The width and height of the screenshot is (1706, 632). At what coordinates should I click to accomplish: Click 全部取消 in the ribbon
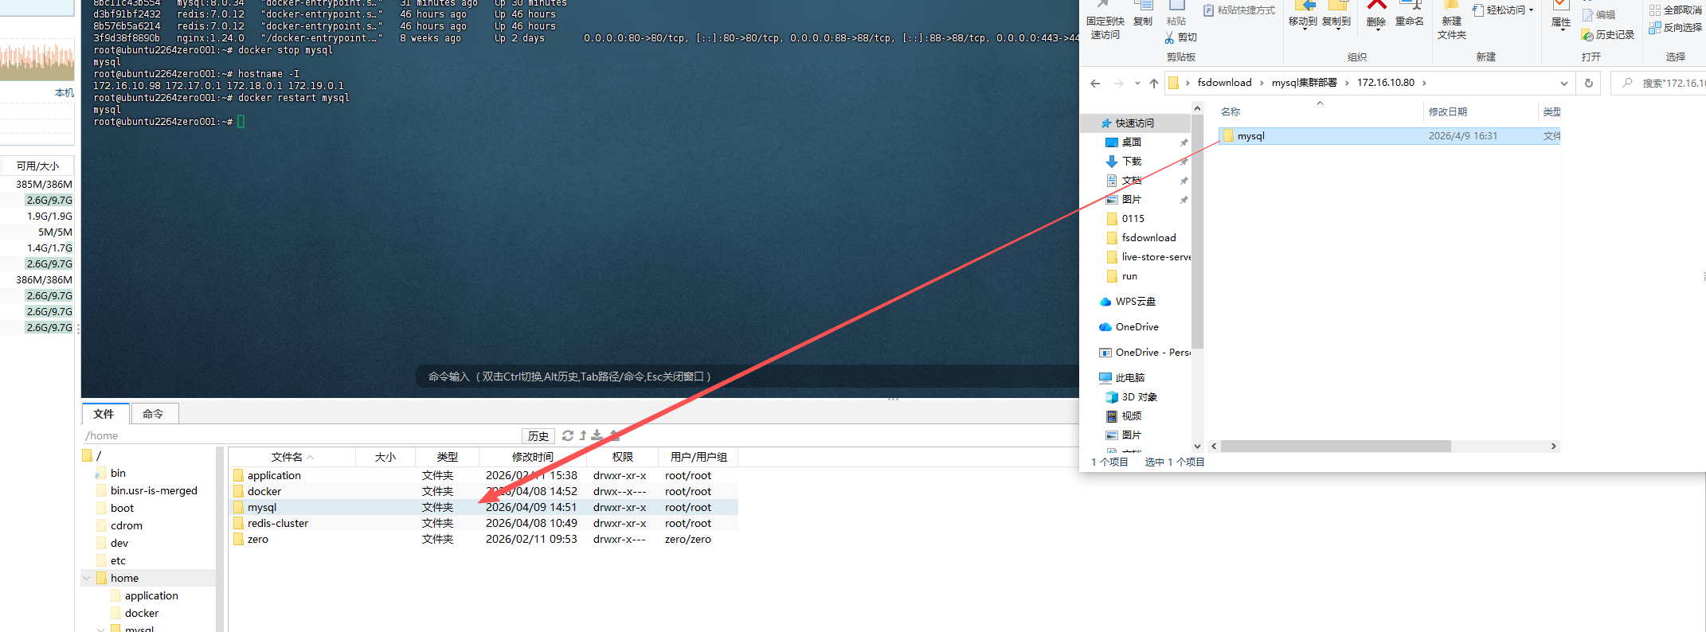1676,10
